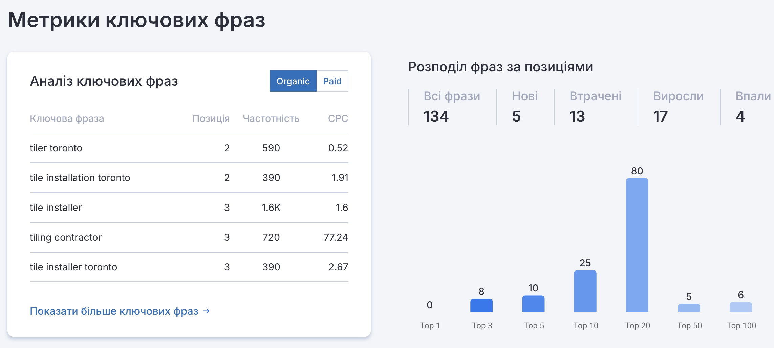The height and width of the screenshot is (348, 774).
Task: Click the Top 10 bar in chart
Action: 585,291
